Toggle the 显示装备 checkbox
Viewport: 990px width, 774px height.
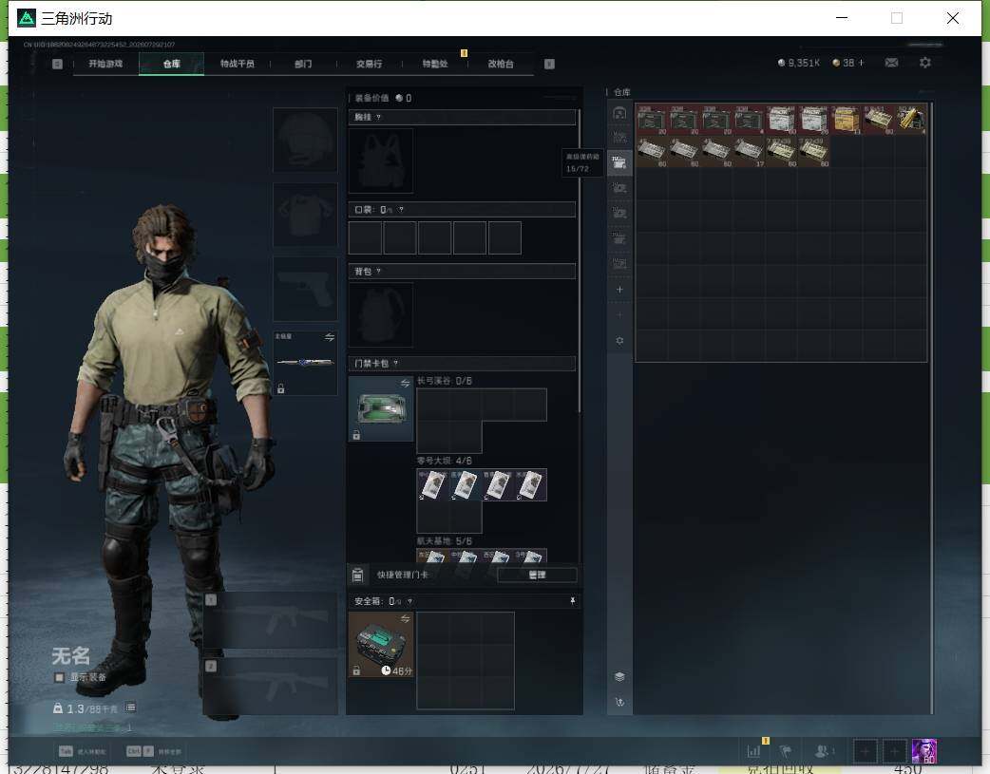[59, 677]
